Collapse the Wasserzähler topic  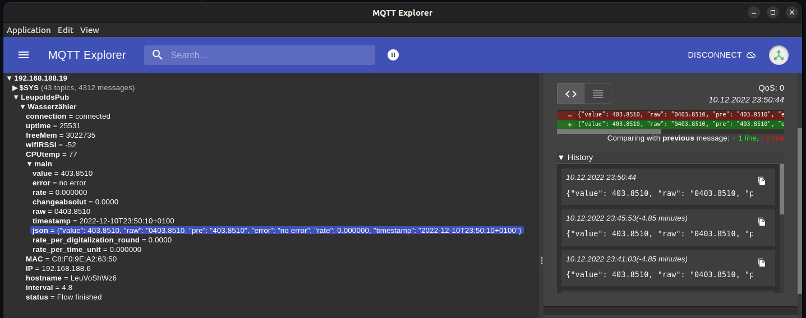[x=23, y=107]
